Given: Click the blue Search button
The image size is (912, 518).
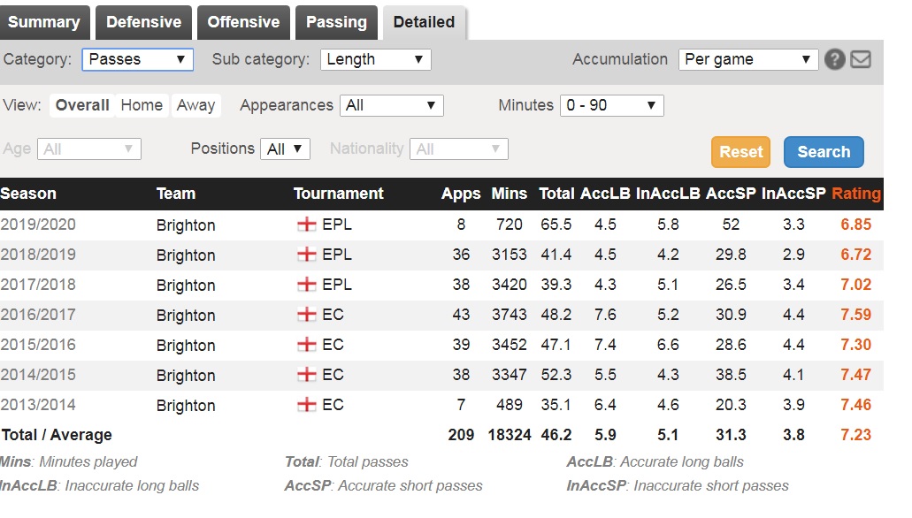Looking at the screenshot, I should click(824, 152).
